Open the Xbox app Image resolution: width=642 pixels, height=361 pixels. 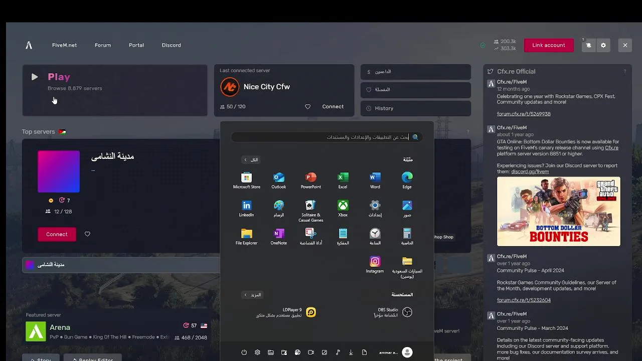(x=343, y=209)
